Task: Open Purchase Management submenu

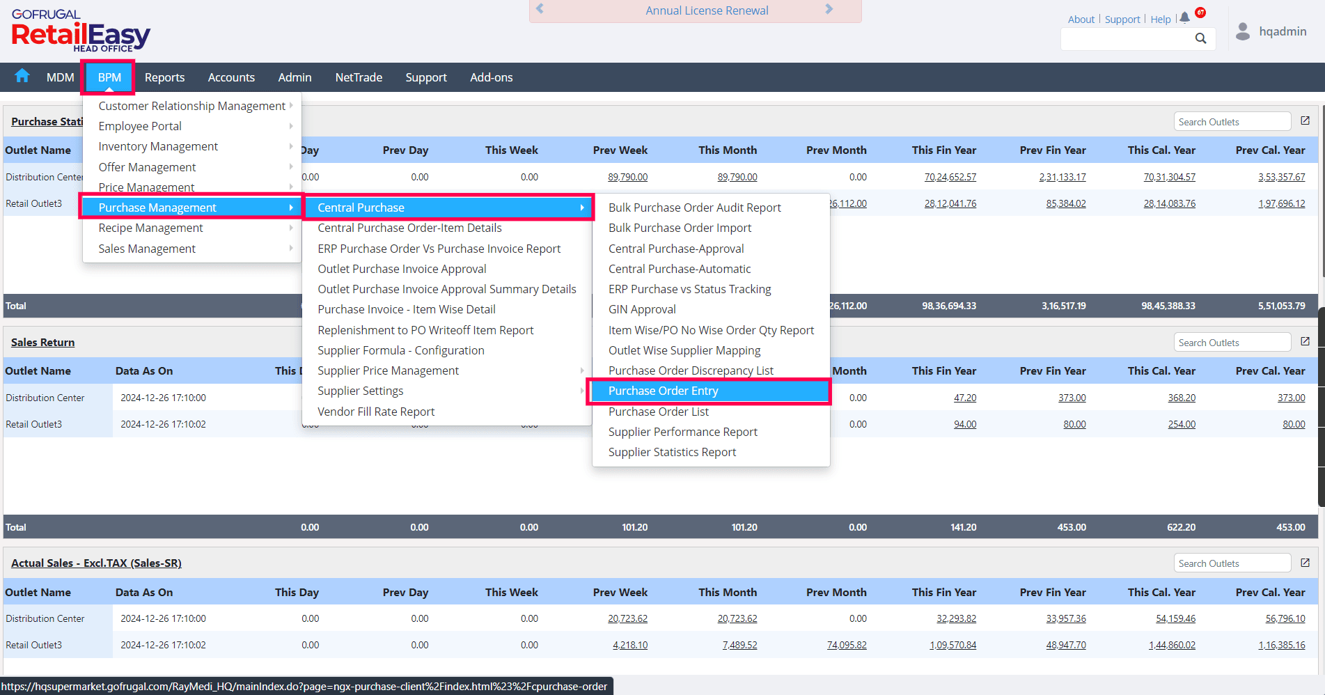Action: tap(192, 208)
